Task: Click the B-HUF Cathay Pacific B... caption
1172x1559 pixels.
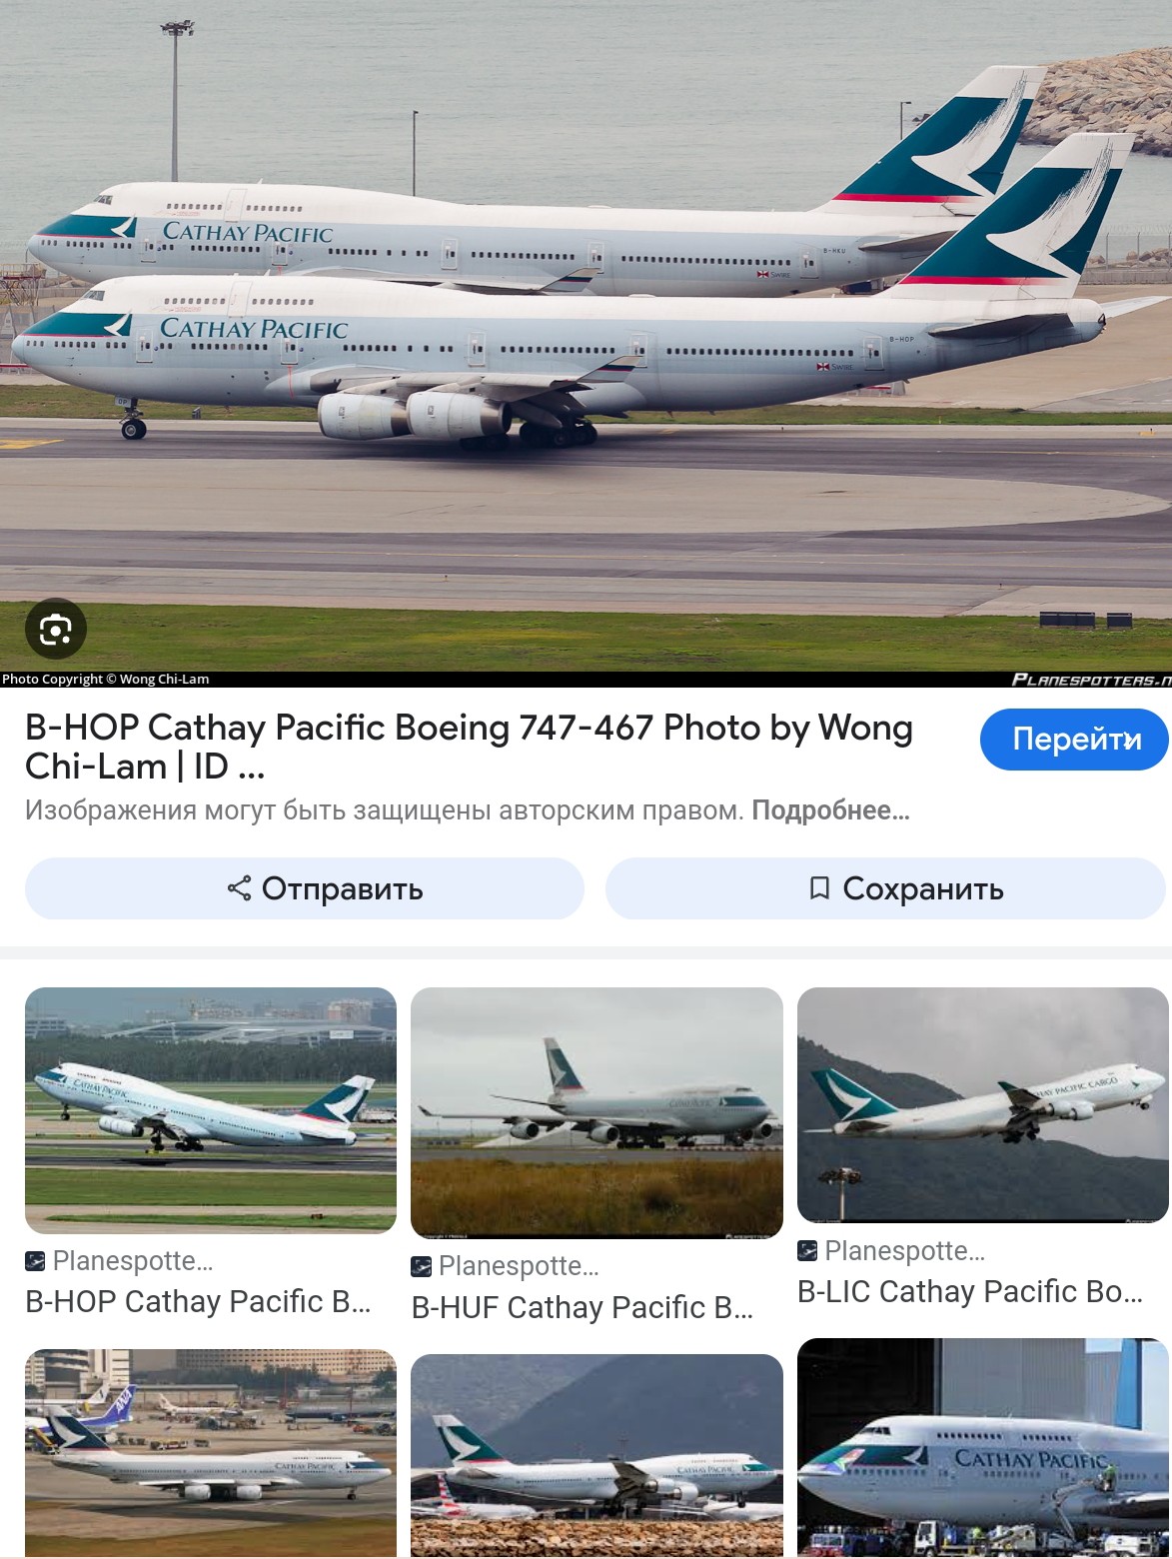Action: (x=583, y=1307)
